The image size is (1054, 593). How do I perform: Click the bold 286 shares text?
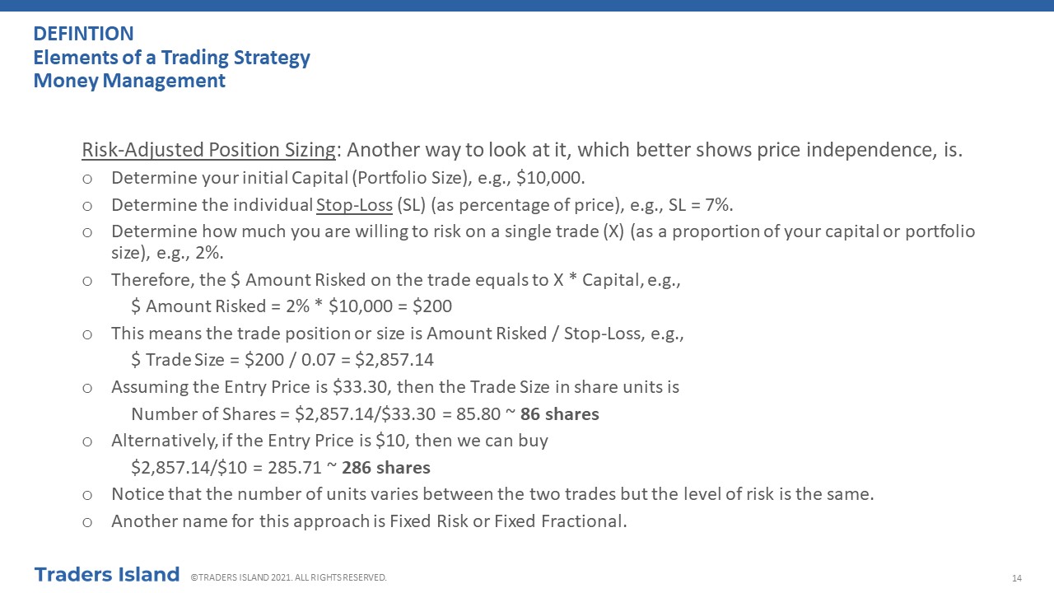(x=386, y=468)
